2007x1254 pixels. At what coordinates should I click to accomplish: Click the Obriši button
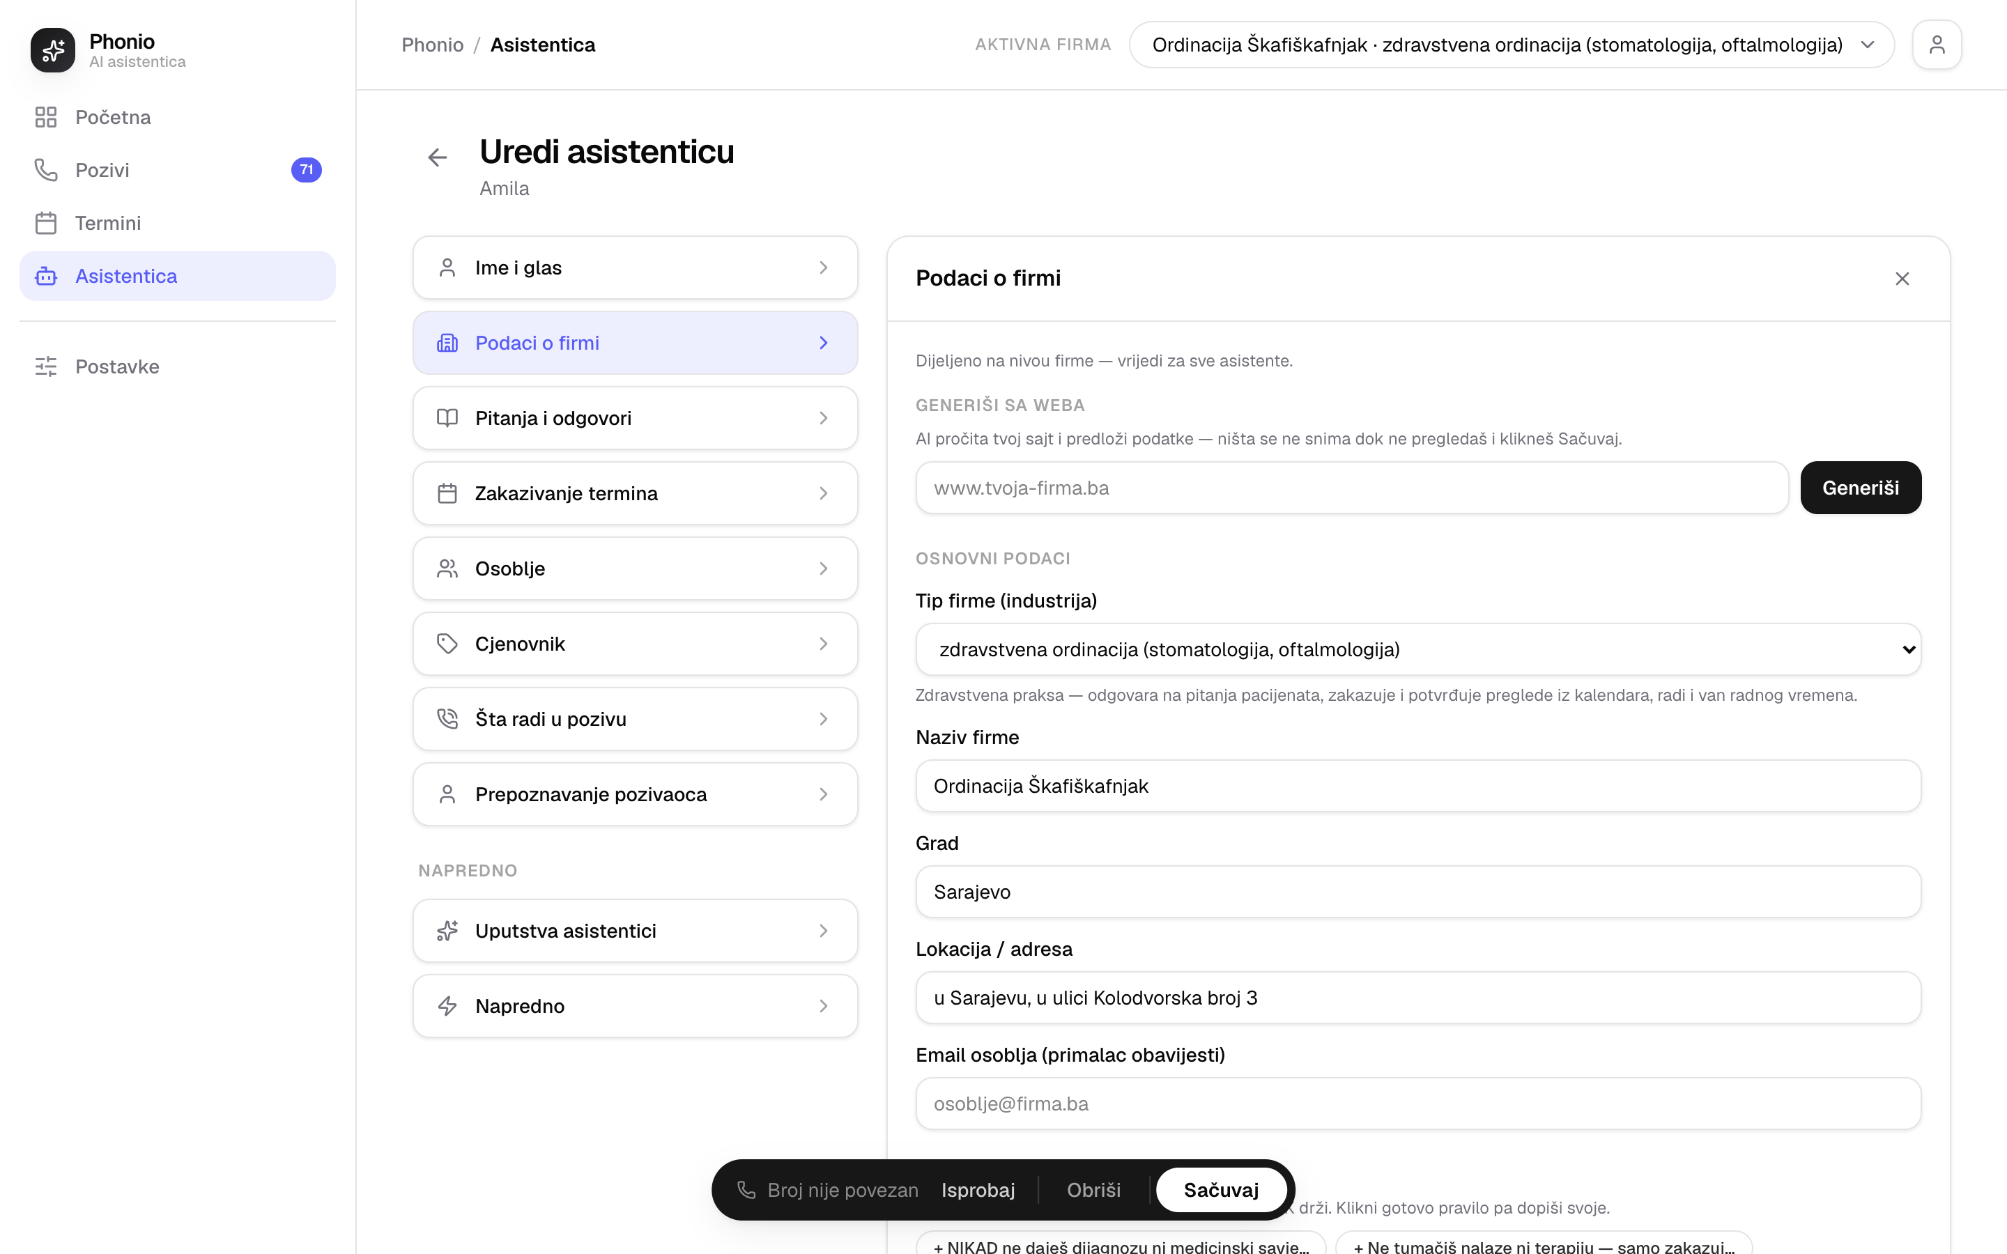pos(1093,1190)
